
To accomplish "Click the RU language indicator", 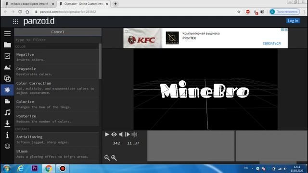I will coord(246,168).
